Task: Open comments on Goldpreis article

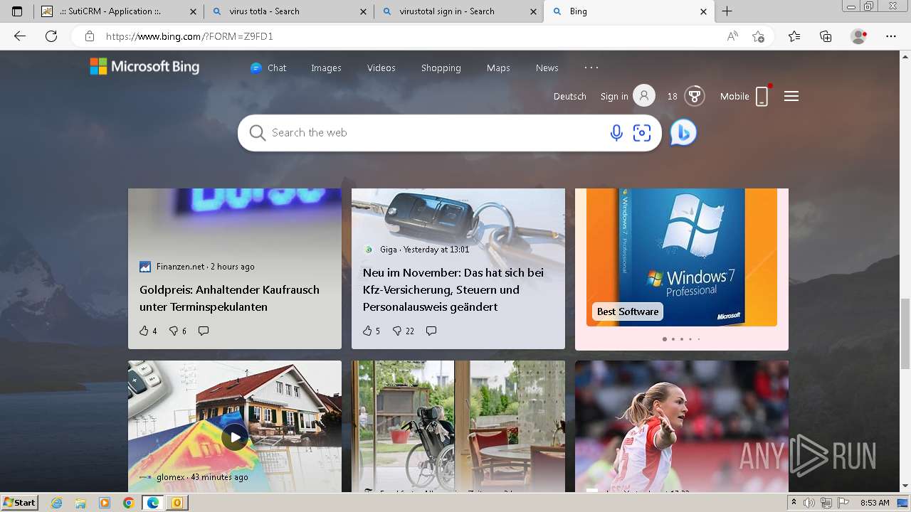Action: coord(204,331)
